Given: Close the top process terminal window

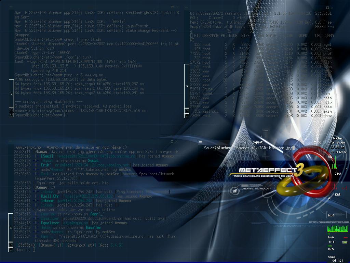Looking at the screenshot, I should click(x=332, y=8).
